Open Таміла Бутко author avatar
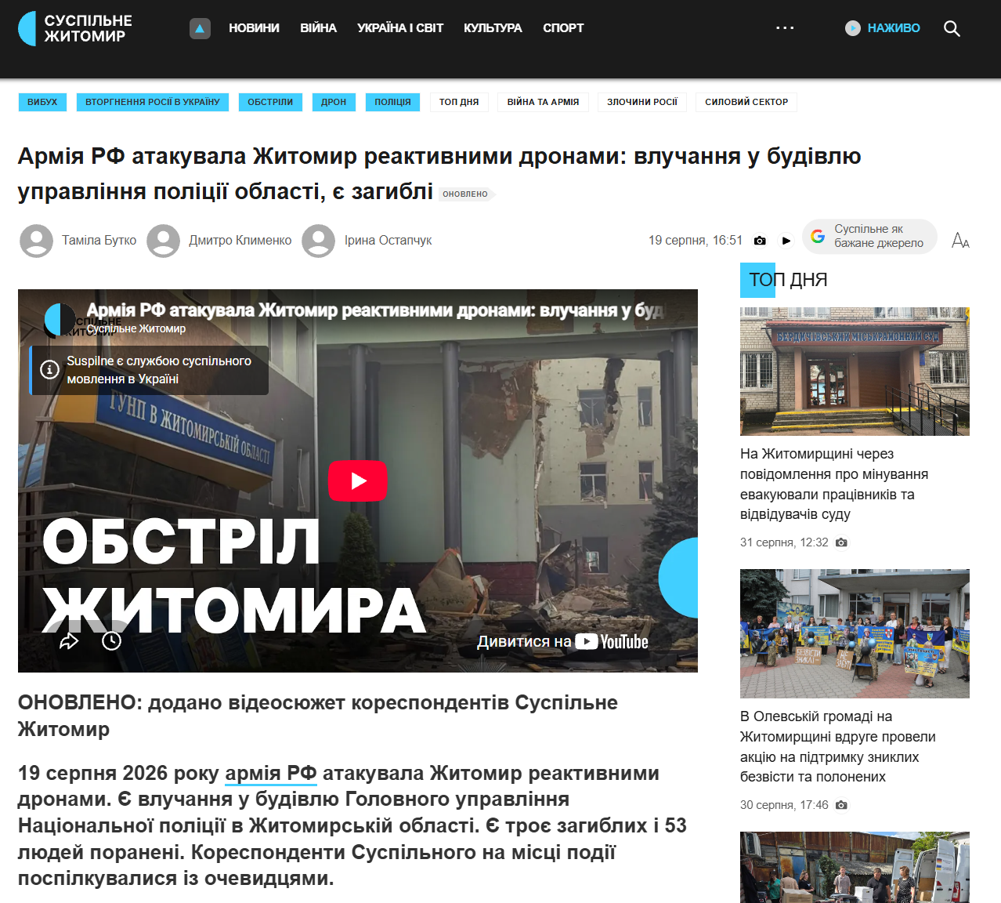The height and width of the screenshot is (903, 1001). click(x=36, y=241)
